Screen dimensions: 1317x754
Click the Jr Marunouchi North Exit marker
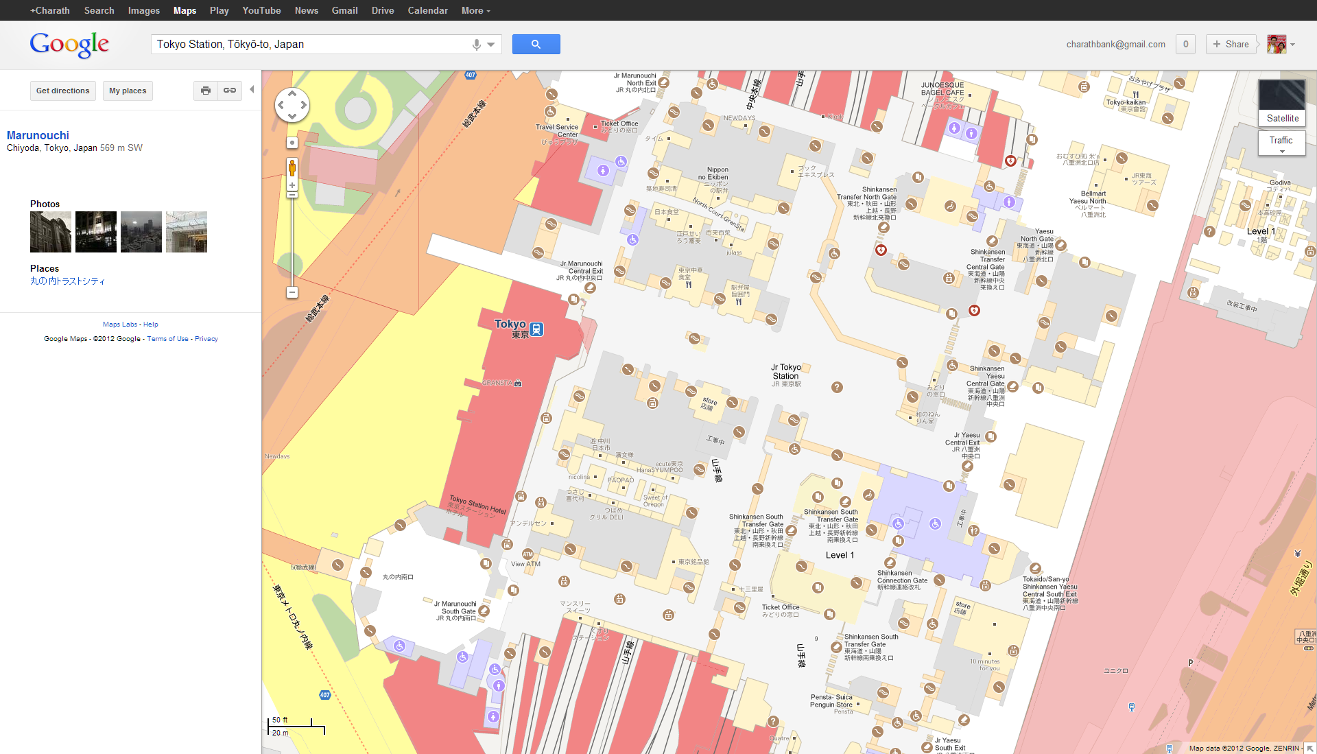664,83
